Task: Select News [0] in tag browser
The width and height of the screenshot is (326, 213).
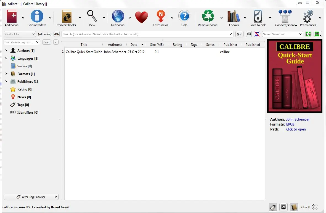Action: tap(24, 97)
